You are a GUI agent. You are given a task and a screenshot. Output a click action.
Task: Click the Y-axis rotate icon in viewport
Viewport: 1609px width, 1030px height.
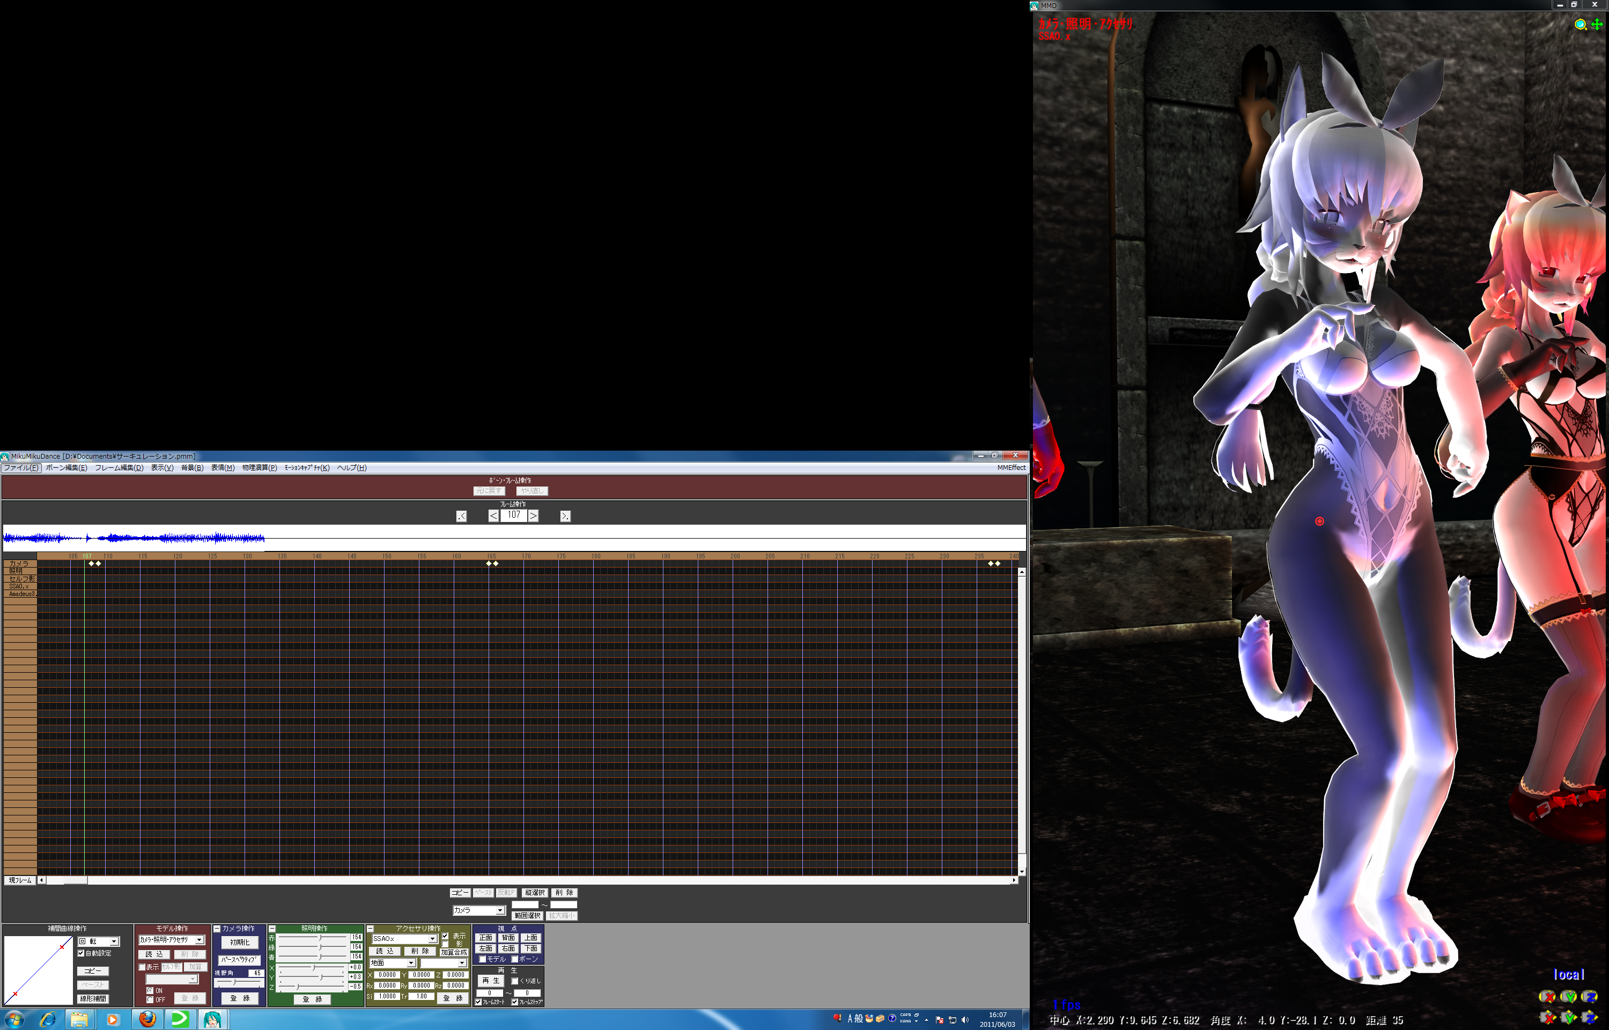click(1568, 997)
